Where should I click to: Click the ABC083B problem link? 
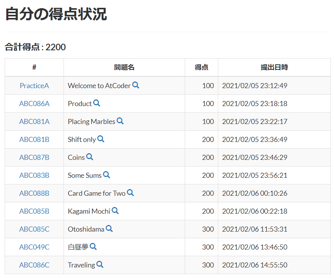click(x=34, y=175)
